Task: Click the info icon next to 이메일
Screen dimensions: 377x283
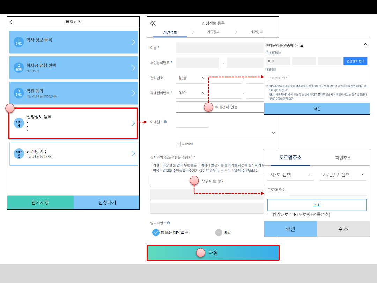Action: pyautogui.click(x=165, y=122)
